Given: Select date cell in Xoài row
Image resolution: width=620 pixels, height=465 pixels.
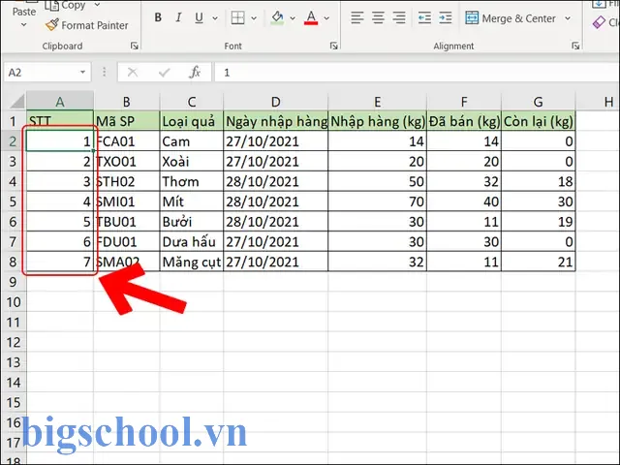Looking at the screenshot, I should pyautogui.click(x=275, y=162).
